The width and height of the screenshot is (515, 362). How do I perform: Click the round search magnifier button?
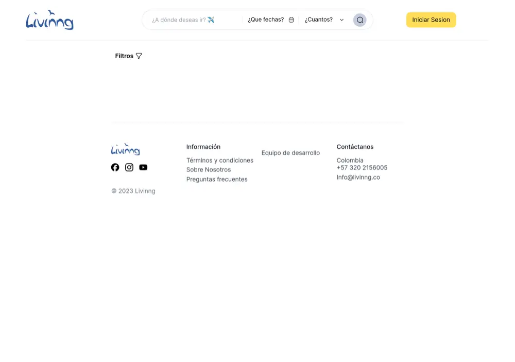(359, 20)
